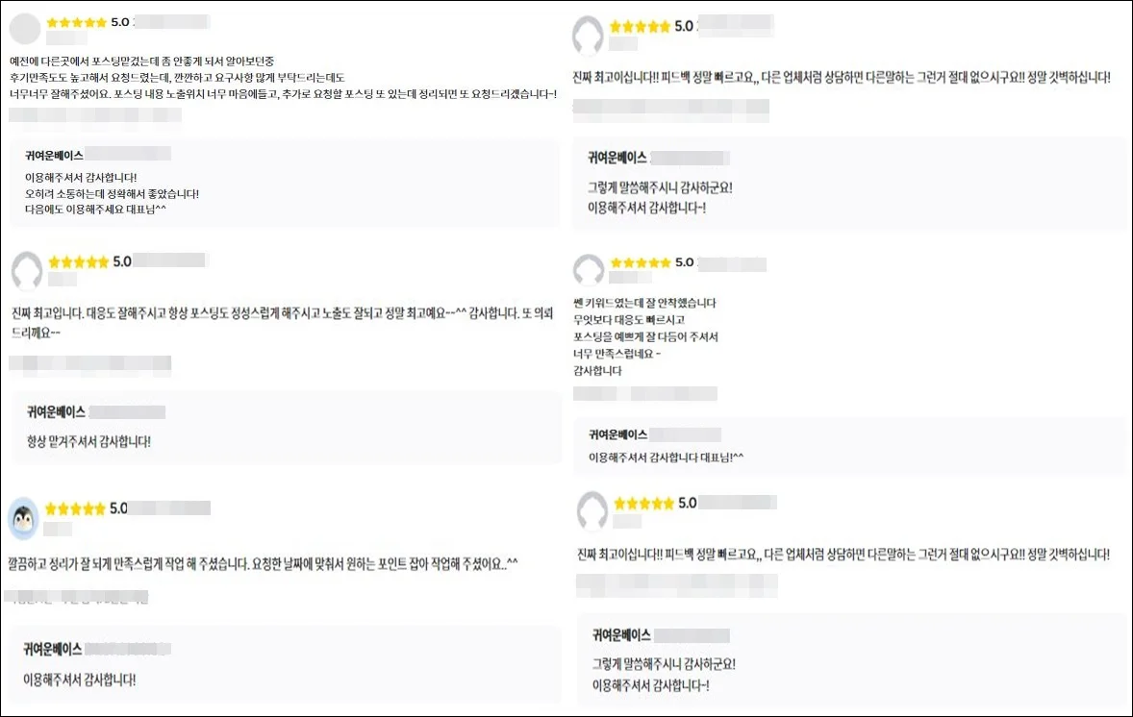Select review text "쎈 키워드였는데 잘 안착했습니다"
The width and height of the screenshot is (1133, 717).
point(644,304)
